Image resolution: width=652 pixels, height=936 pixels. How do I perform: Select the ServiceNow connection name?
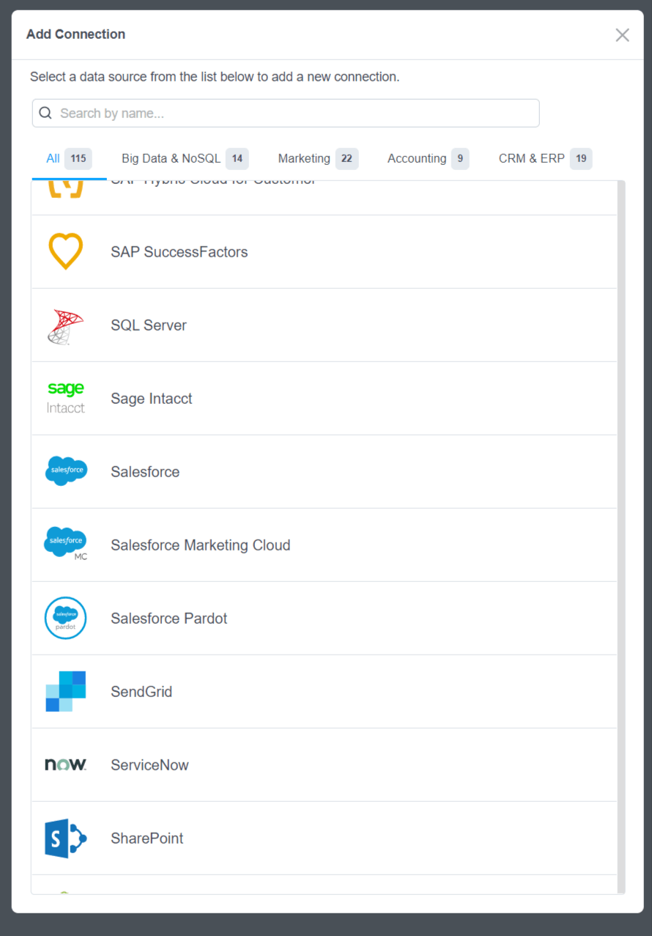click(x=149, y=765)
